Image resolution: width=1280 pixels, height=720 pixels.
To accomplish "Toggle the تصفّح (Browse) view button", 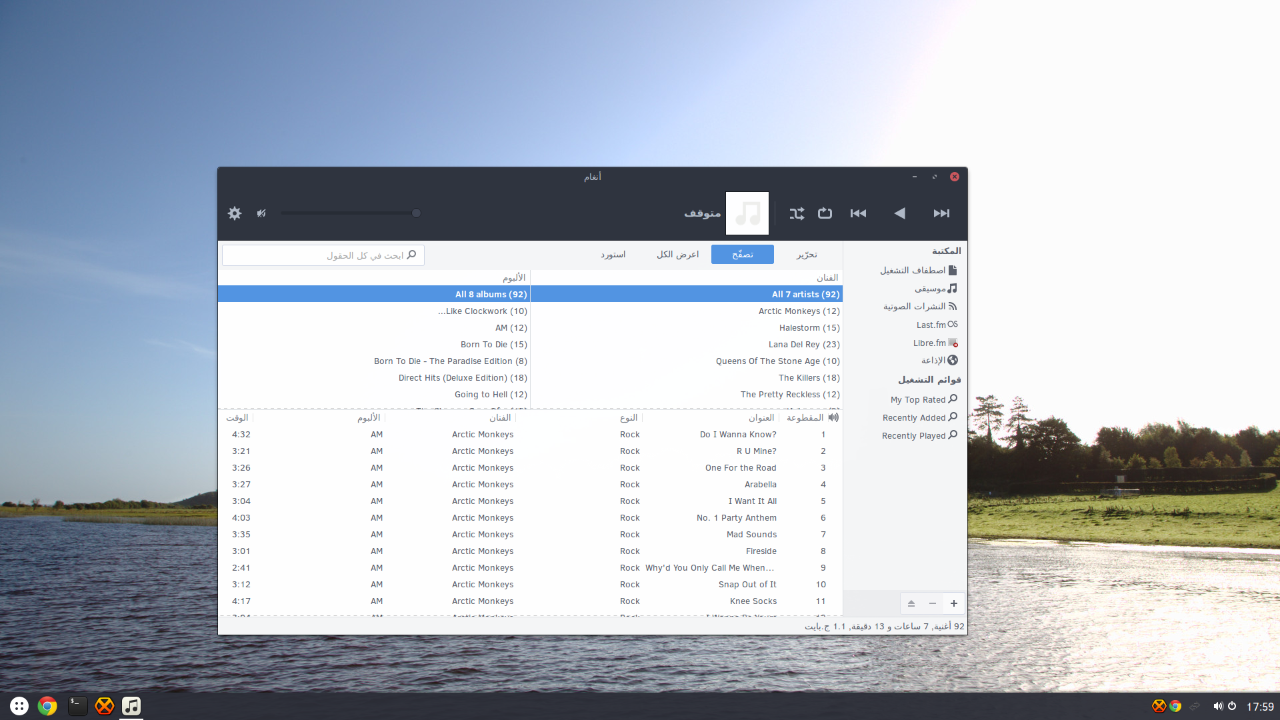I will point(743,255).
